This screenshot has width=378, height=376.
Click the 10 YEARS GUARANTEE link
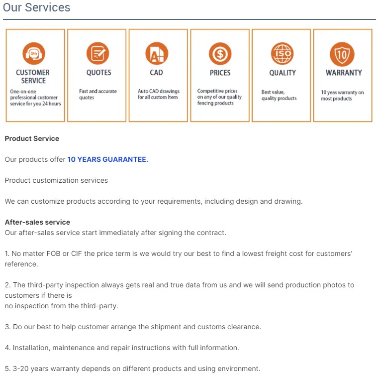107,159
